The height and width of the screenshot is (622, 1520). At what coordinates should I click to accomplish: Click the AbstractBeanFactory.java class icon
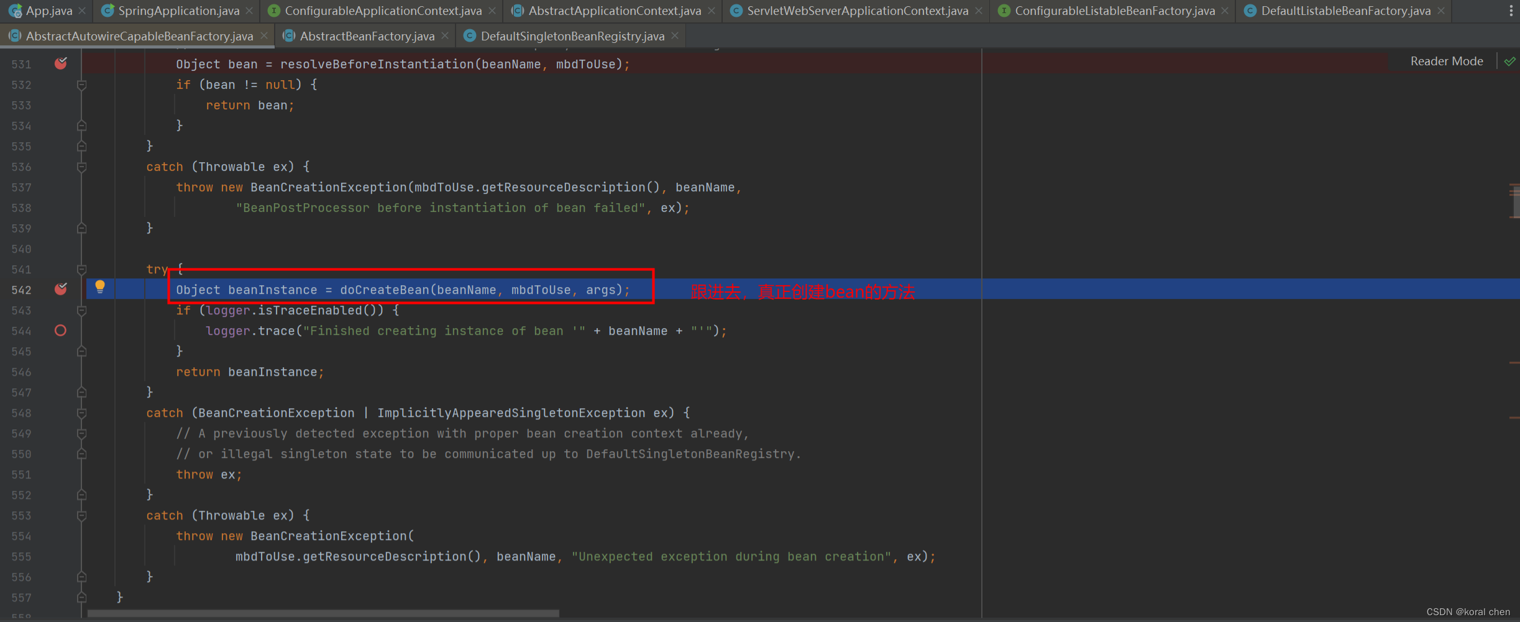coord(289,36)
